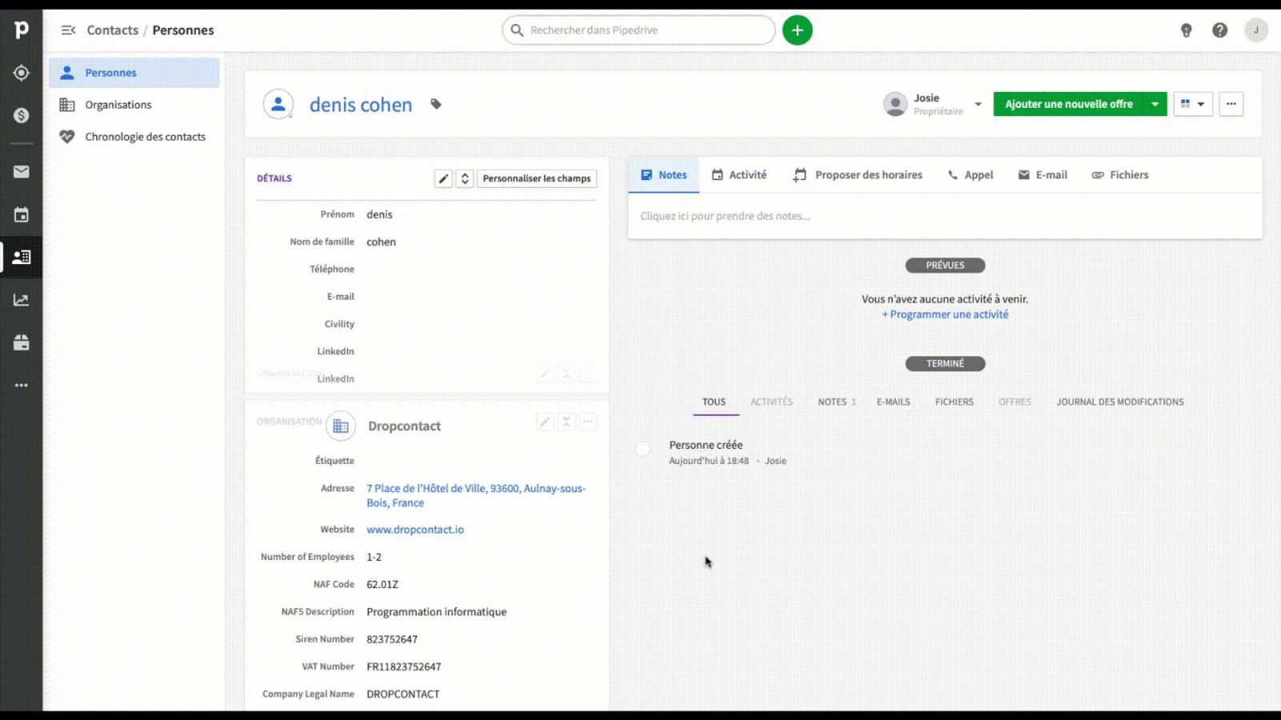Open the sales assistant lightbulb icon
This screenshot has height=720, width=1281.
(1187, 30)
